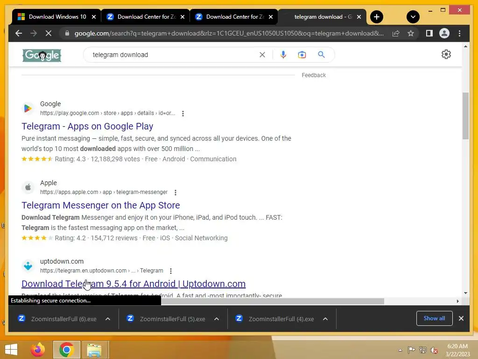The height and width of the screenshot is (359, 478).
Task: Close the downloads bar
Action: [x=461, y=318]
